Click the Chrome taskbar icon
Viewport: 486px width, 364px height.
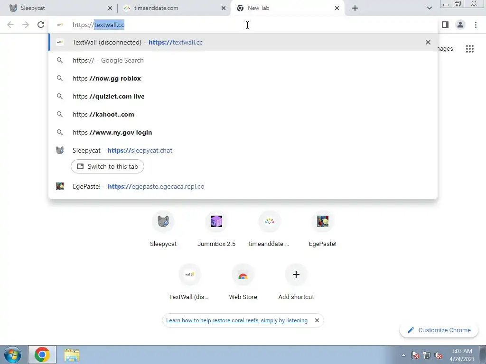(x=42, y=355)
